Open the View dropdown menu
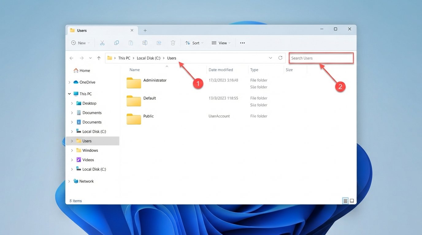 221,43
